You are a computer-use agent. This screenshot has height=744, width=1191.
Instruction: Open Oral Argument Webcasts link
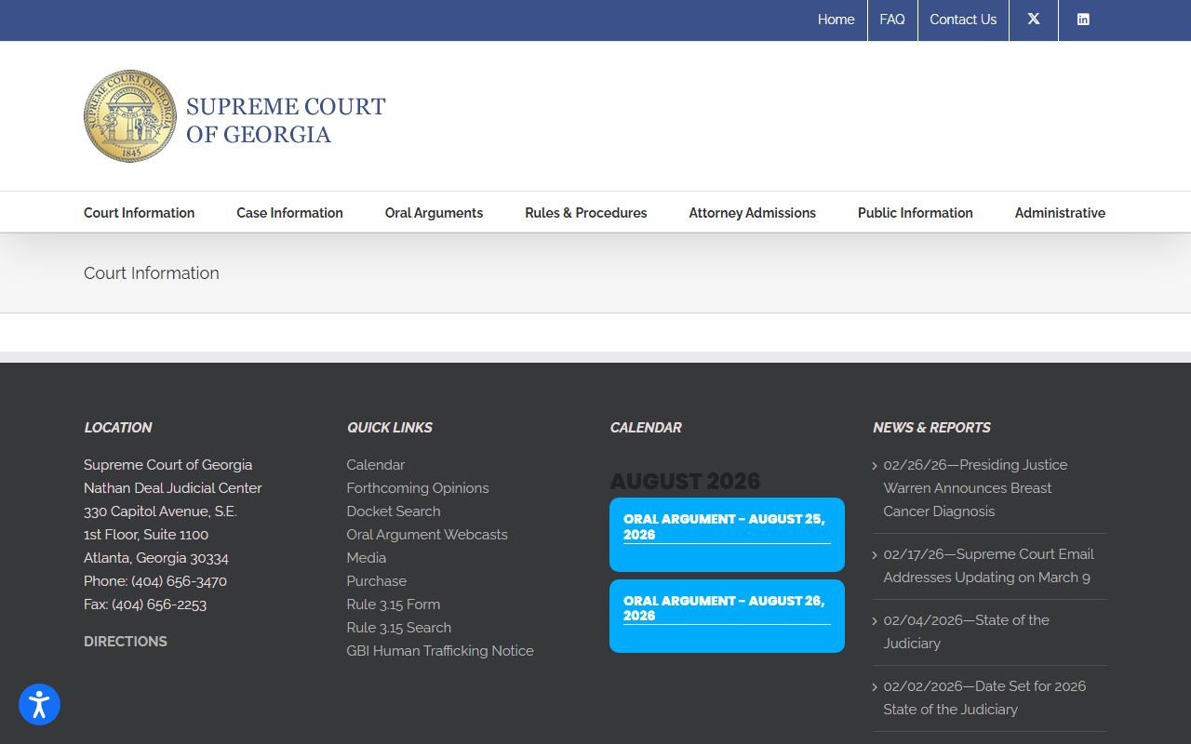click(x=427, y=535)
